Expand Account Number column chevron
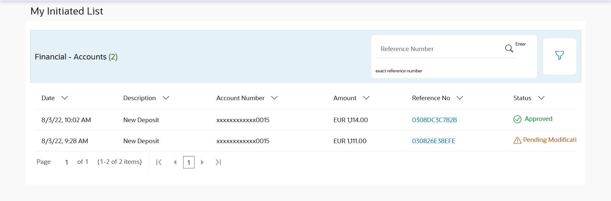The image size is (611, 201). point(274,98)
